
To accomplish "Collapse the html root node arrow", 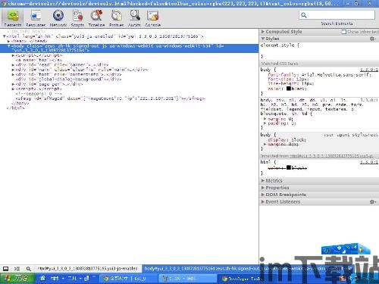I will coord(5,36).
